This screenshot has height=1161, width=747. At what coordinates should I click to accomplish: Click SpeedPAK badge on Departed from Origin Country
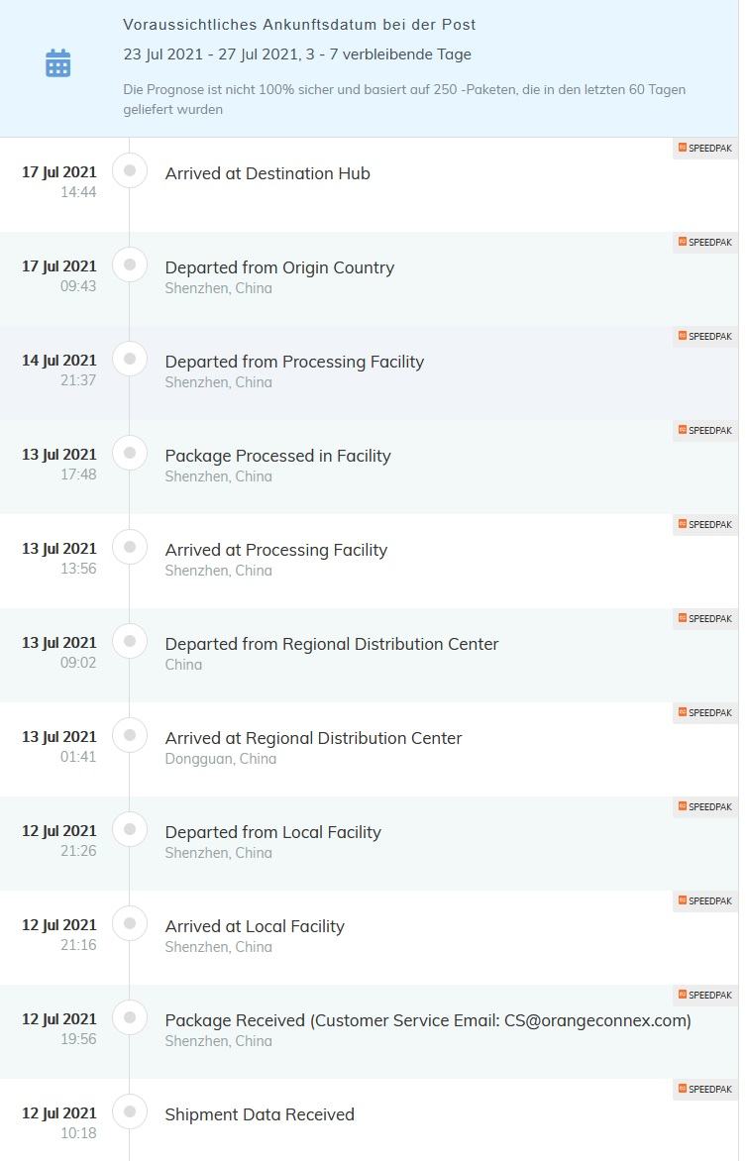704,242
